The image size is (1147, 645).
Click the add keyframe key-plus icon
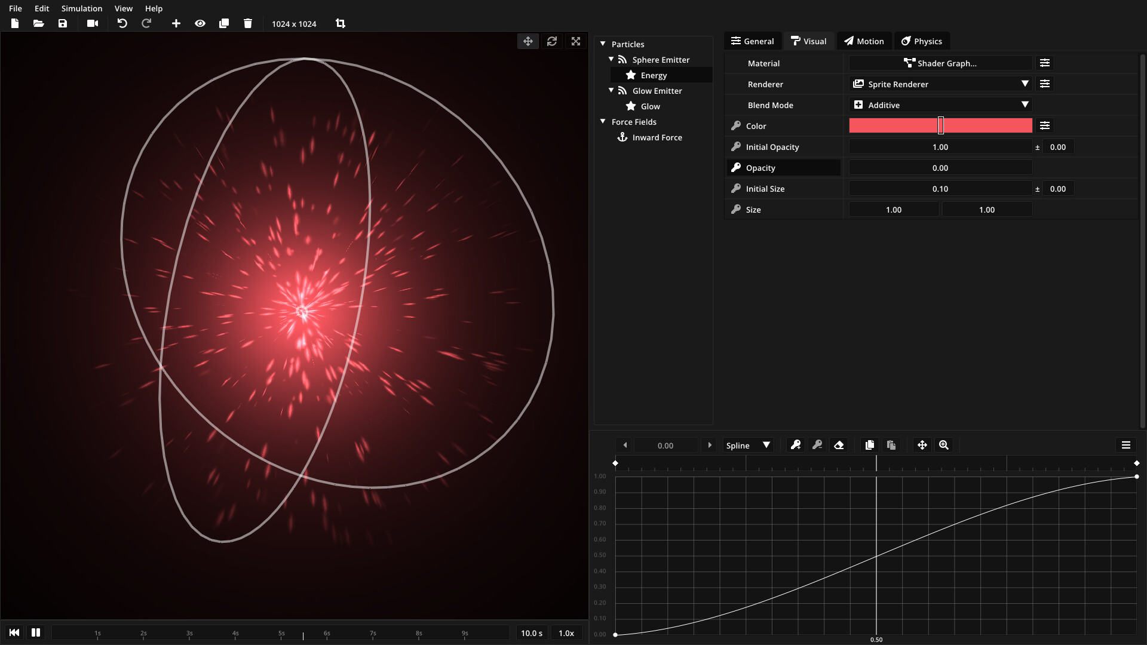pos(796,445)
